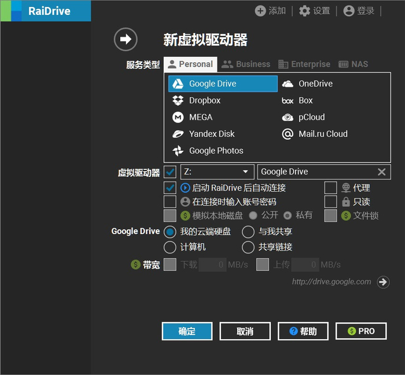This screenshot has width=405, height=375.
Task: Click the 设置 menu item
Action: point(322,11)
